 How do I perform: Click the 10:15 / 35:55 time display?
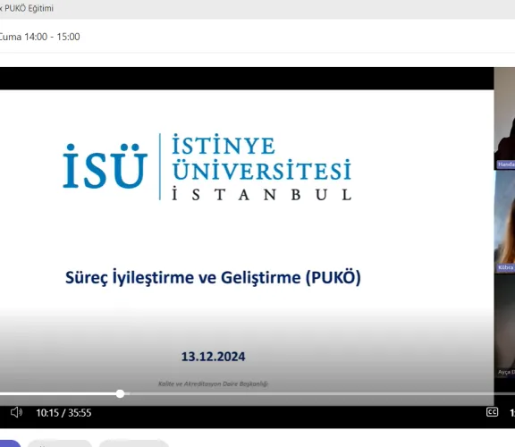click(x=63, y=413)
